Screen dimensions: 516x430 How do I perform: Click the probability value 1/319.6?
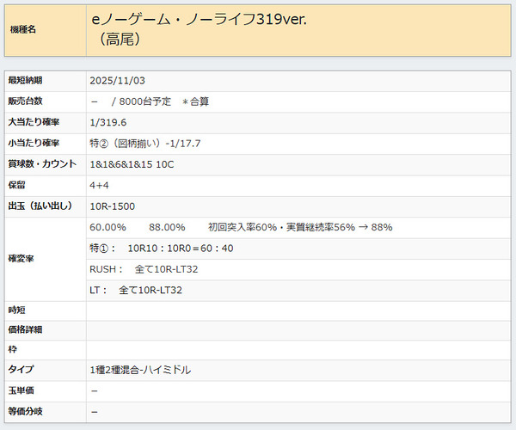(x=108, y=122)
